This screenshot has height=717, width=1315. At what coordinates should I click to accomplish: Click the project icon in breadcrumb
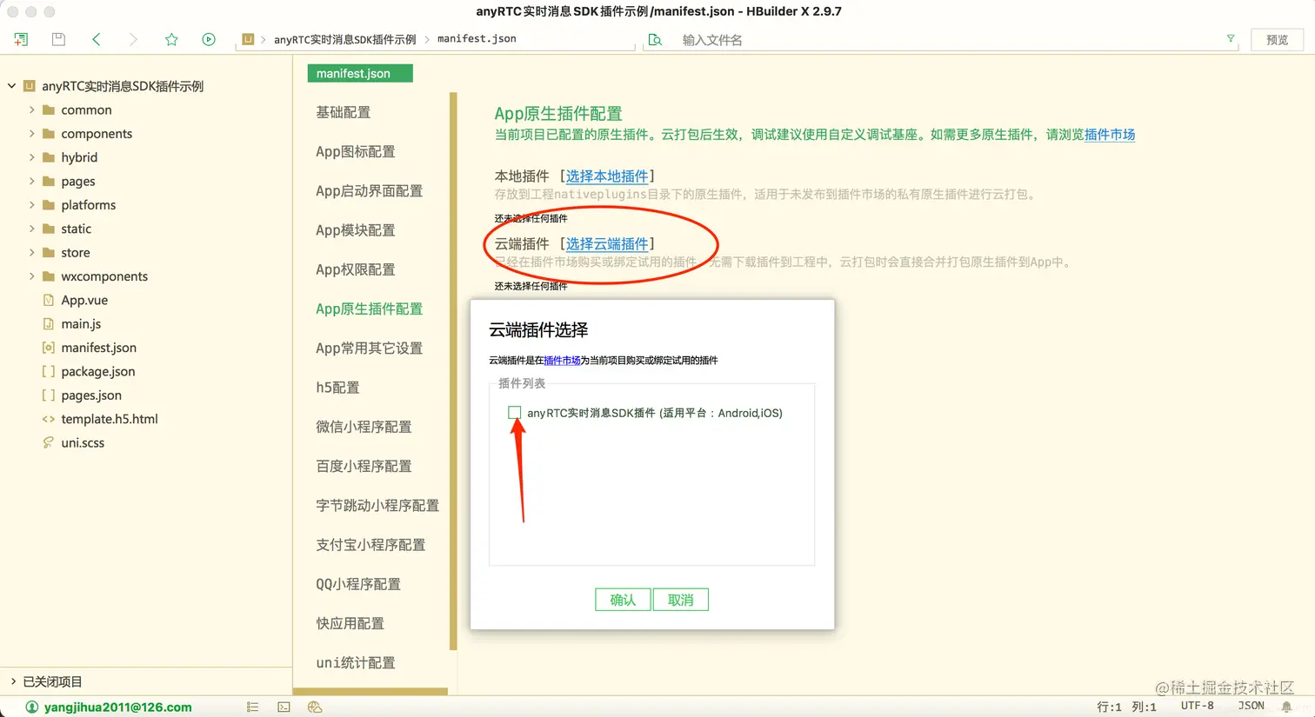[248, 39]
